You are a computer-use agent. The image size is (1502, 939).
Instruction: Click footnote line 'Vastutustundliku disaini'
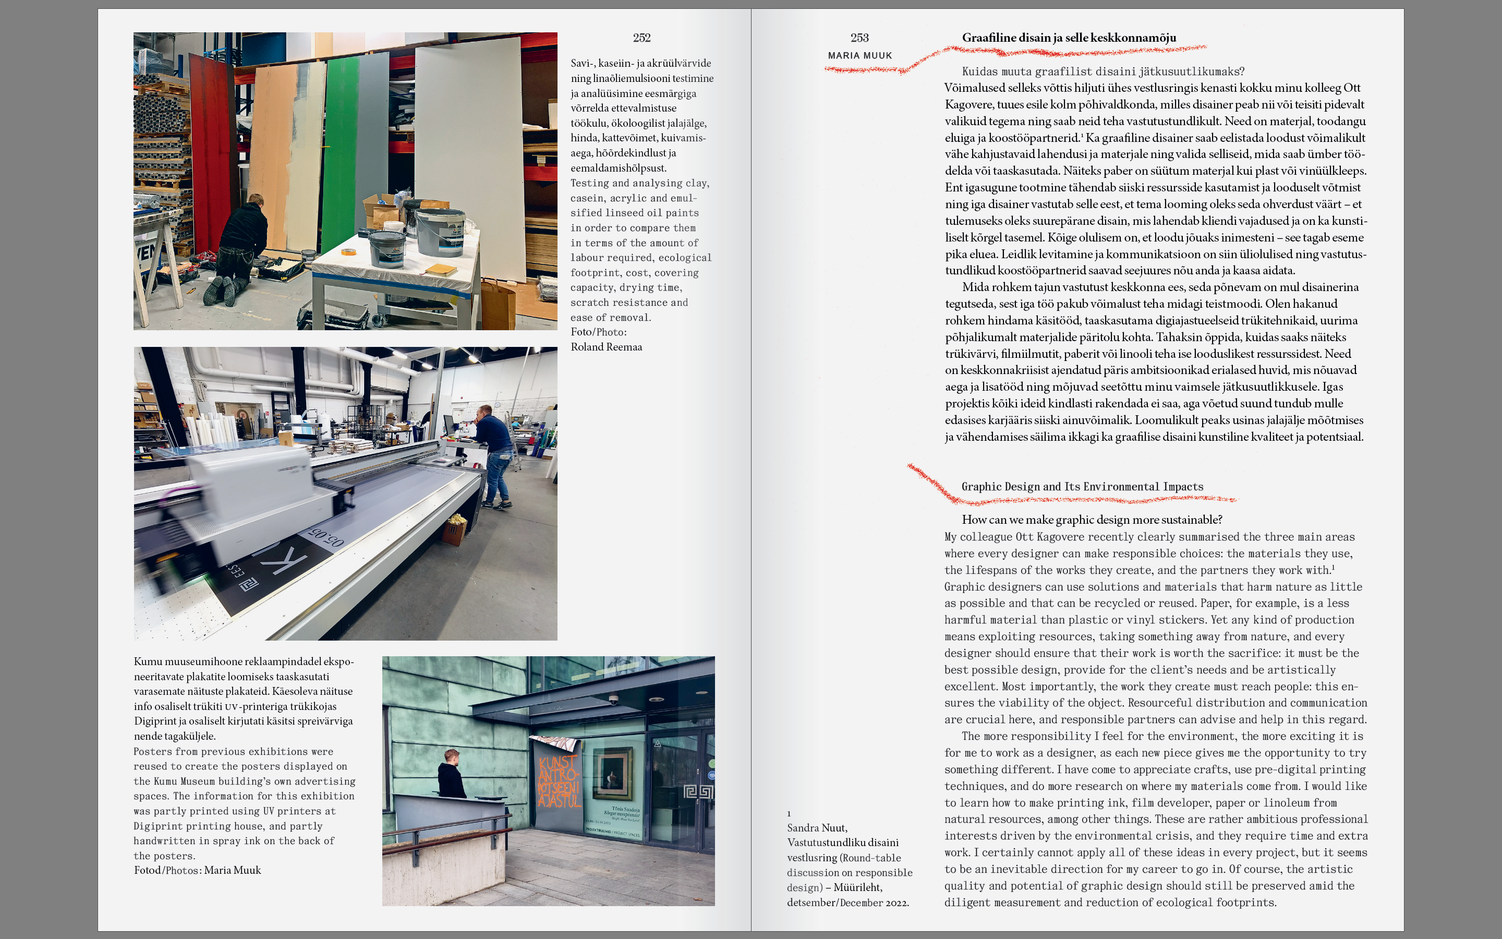click(843, 842)
